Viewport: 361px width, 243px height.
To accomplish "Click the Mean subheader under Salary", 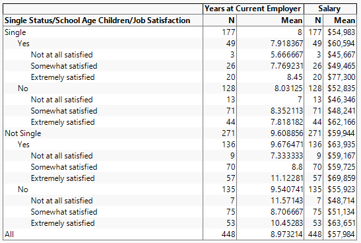I will [x=345, y=20].
